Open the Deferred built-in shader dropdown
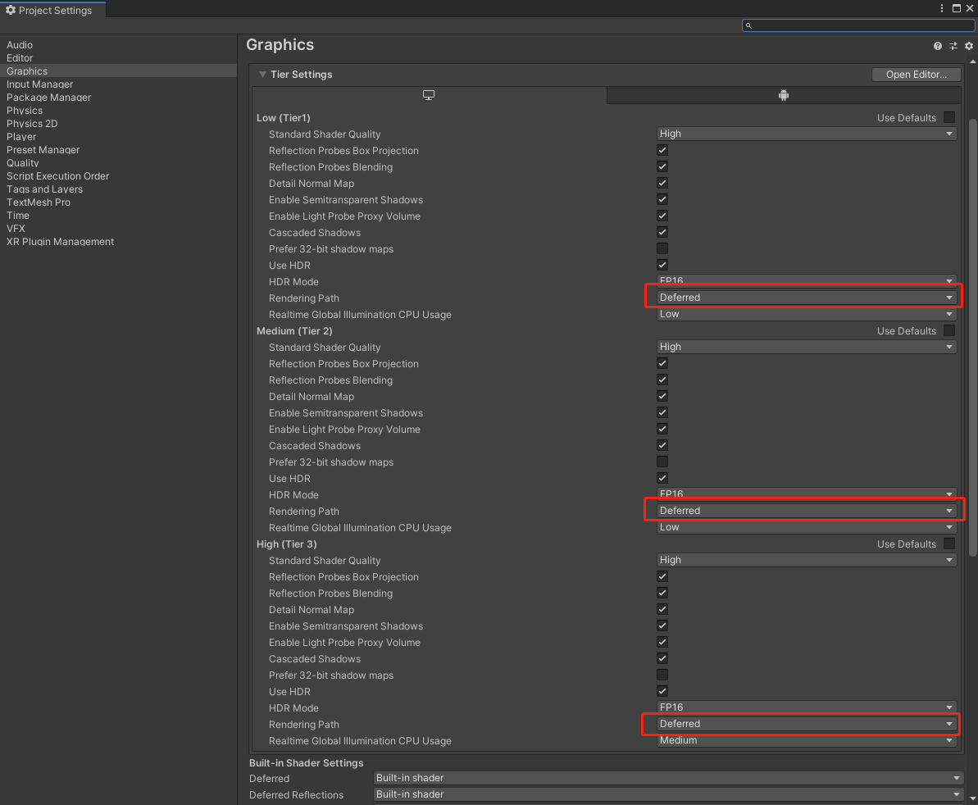 668,778
